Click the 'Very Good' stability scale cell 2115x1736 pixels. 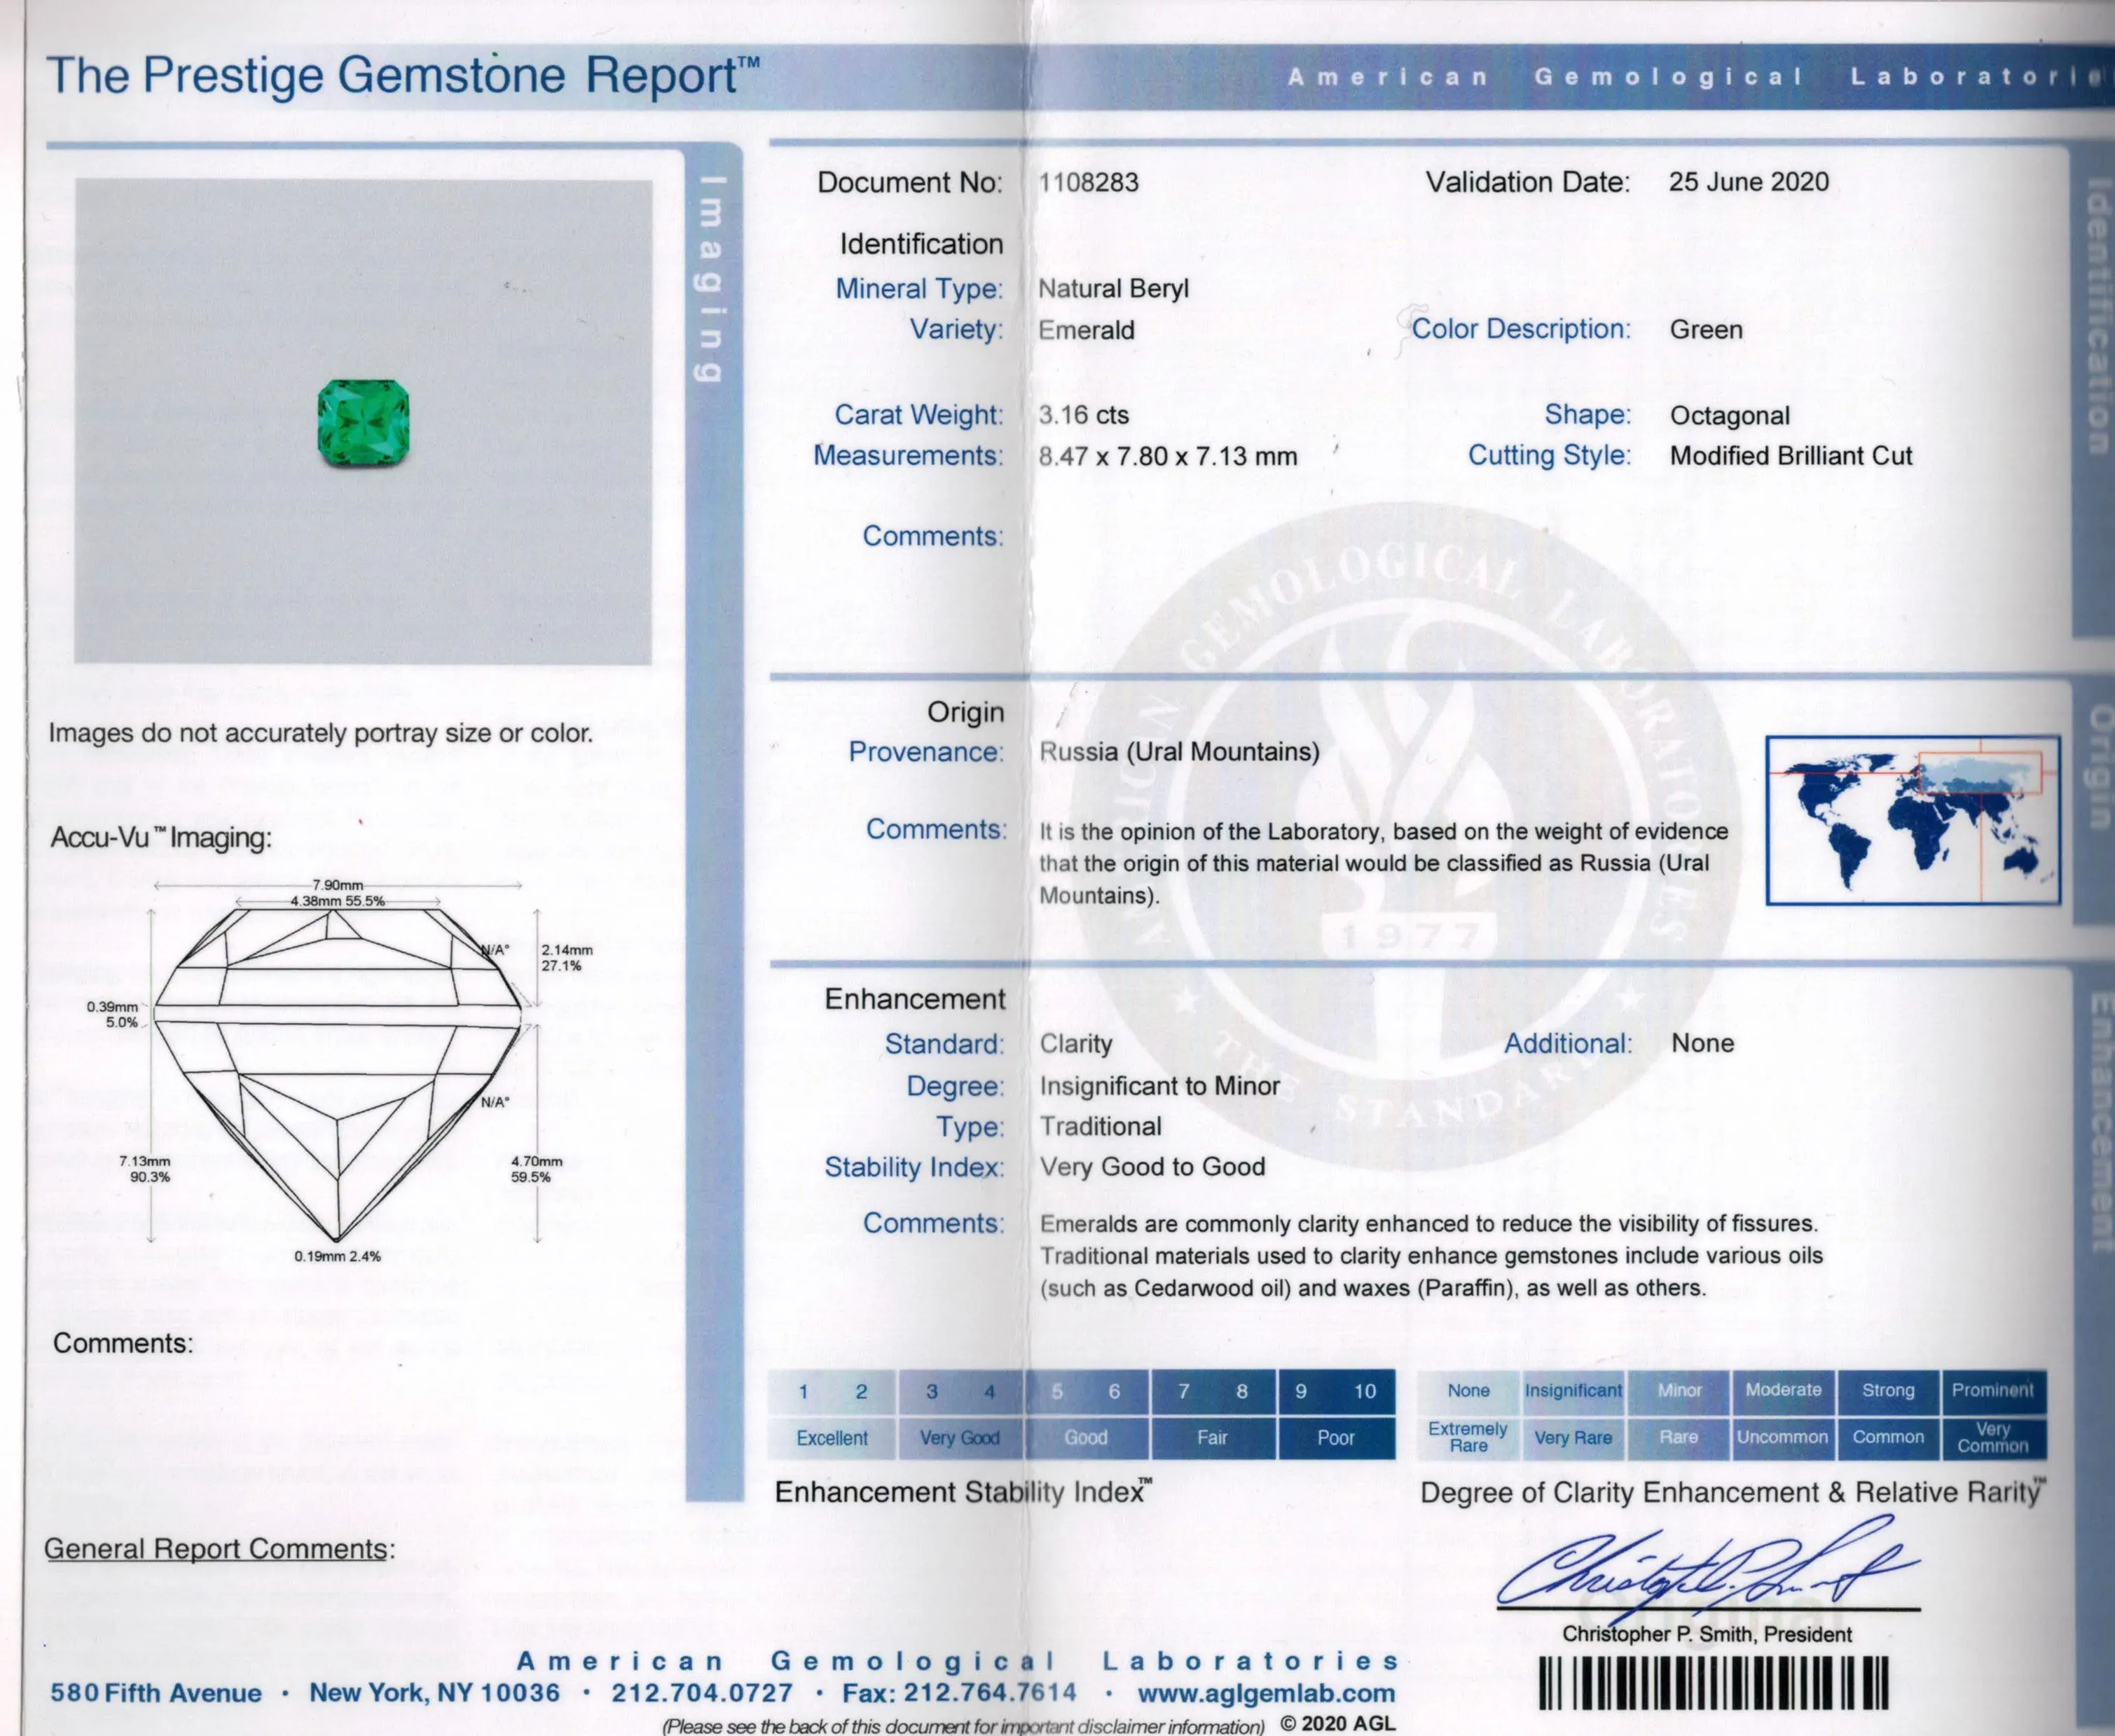click(x=960, y=1438)
